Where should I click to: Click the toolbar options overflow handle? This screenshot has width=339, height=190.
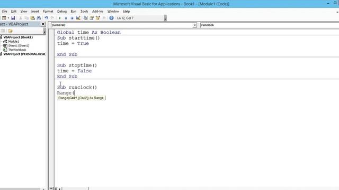165,18
